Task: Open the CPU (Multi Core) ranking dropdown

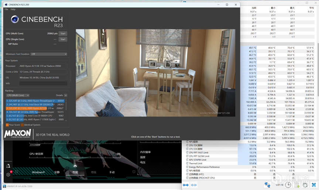Action: (x=17, y=95)
